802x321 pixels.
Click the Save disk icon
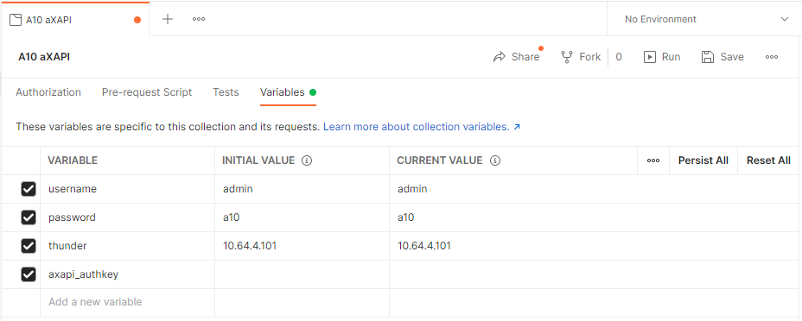click(x=708, y=57)
